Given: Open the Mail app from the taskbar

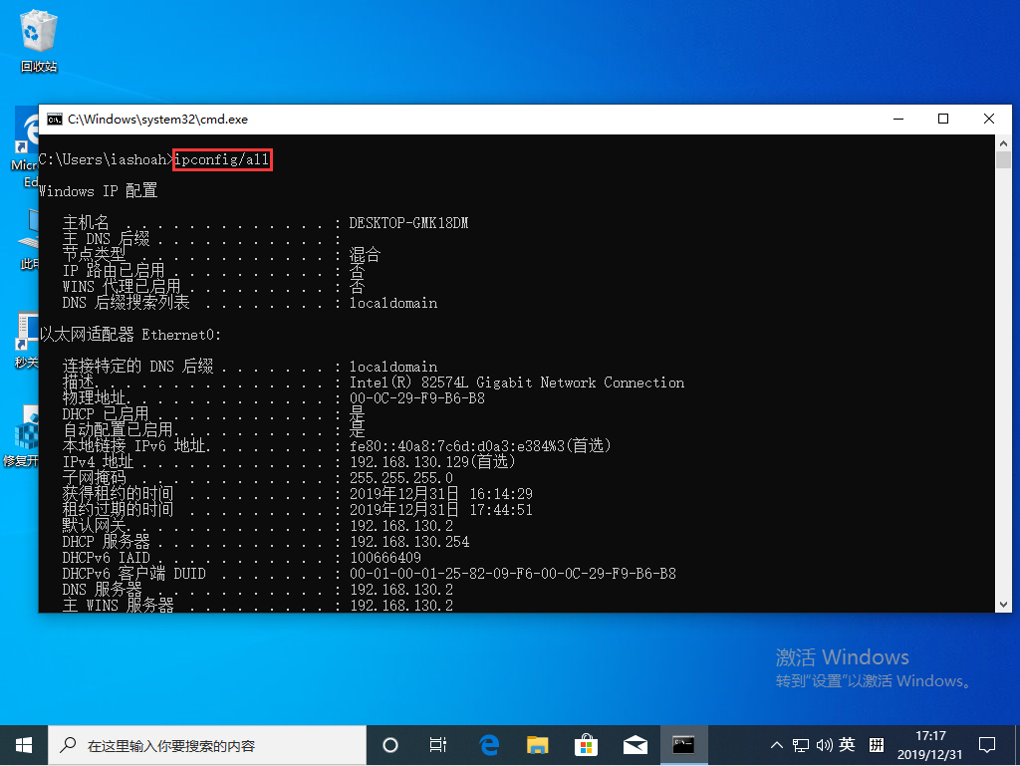Looking at the screenshot, I should click(635, 745).
